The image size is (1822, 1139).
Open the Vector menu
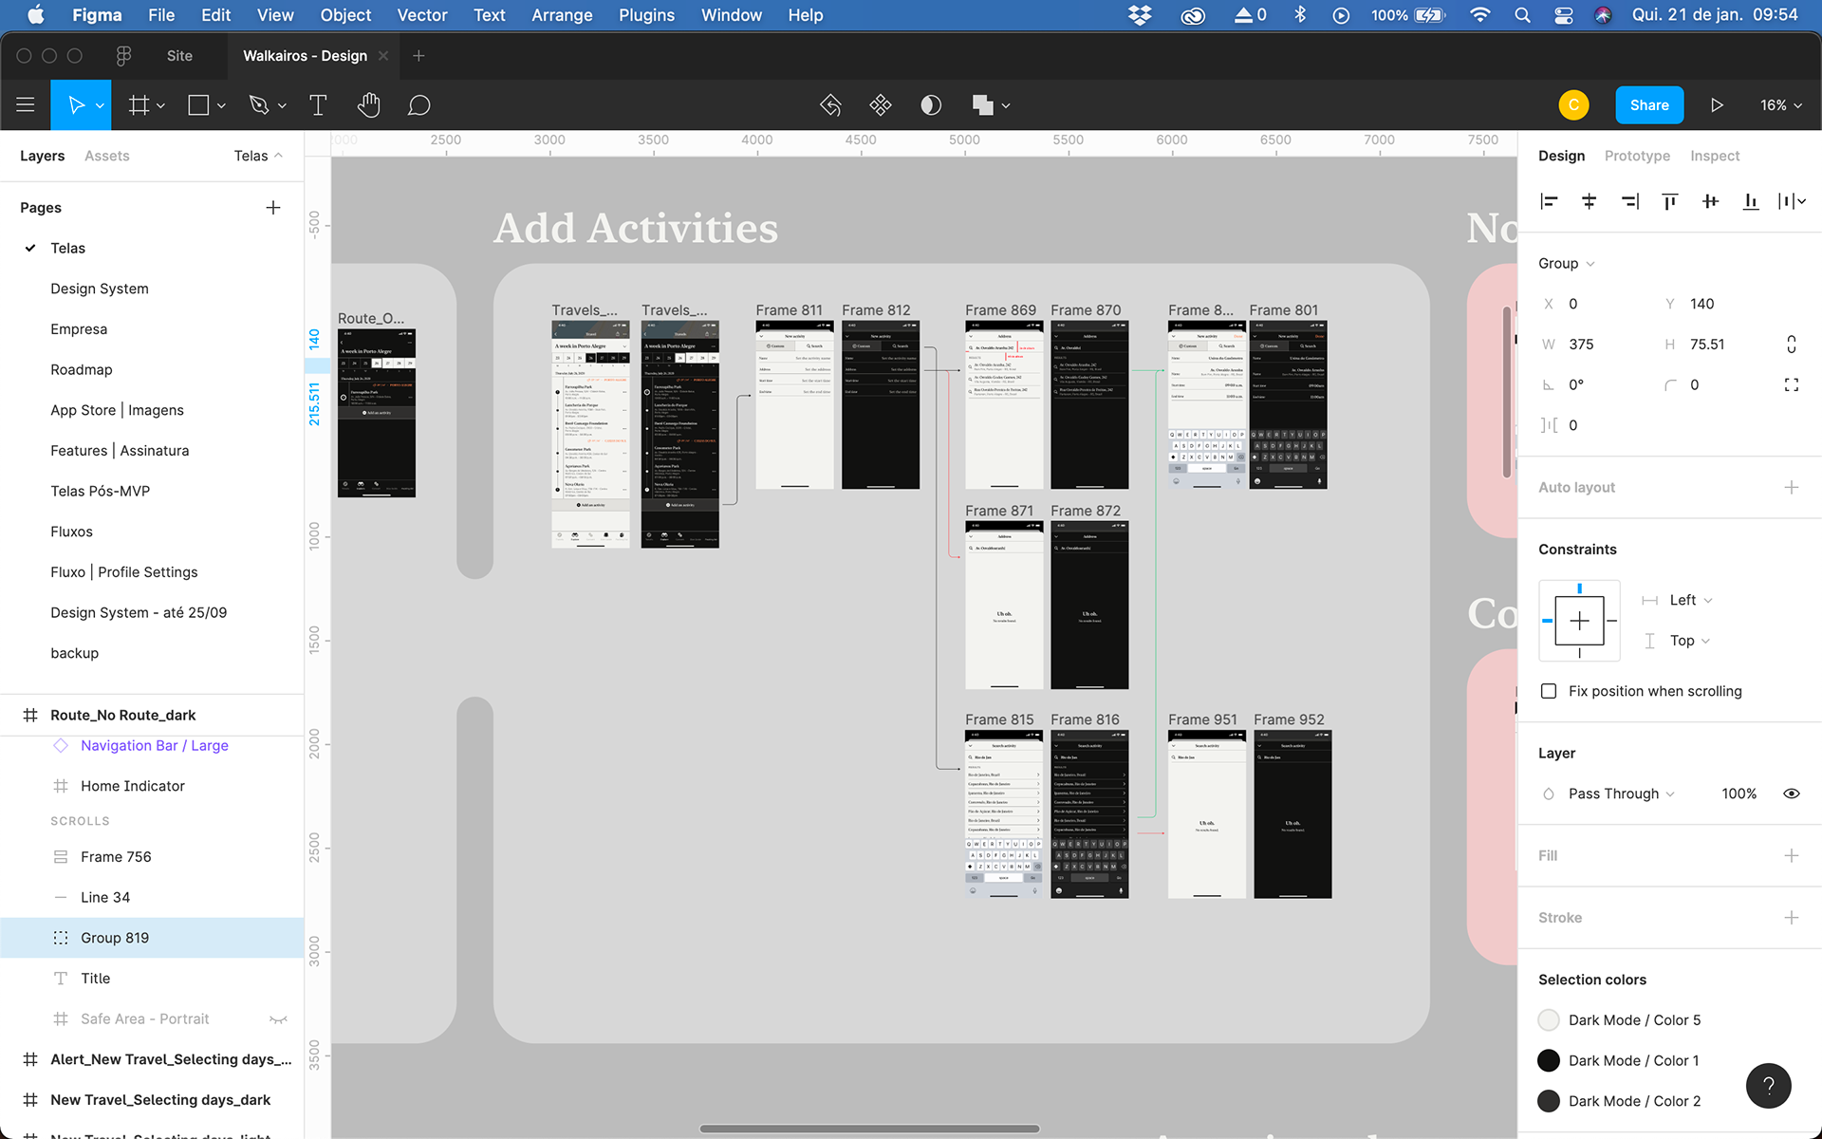coord(422,15)
